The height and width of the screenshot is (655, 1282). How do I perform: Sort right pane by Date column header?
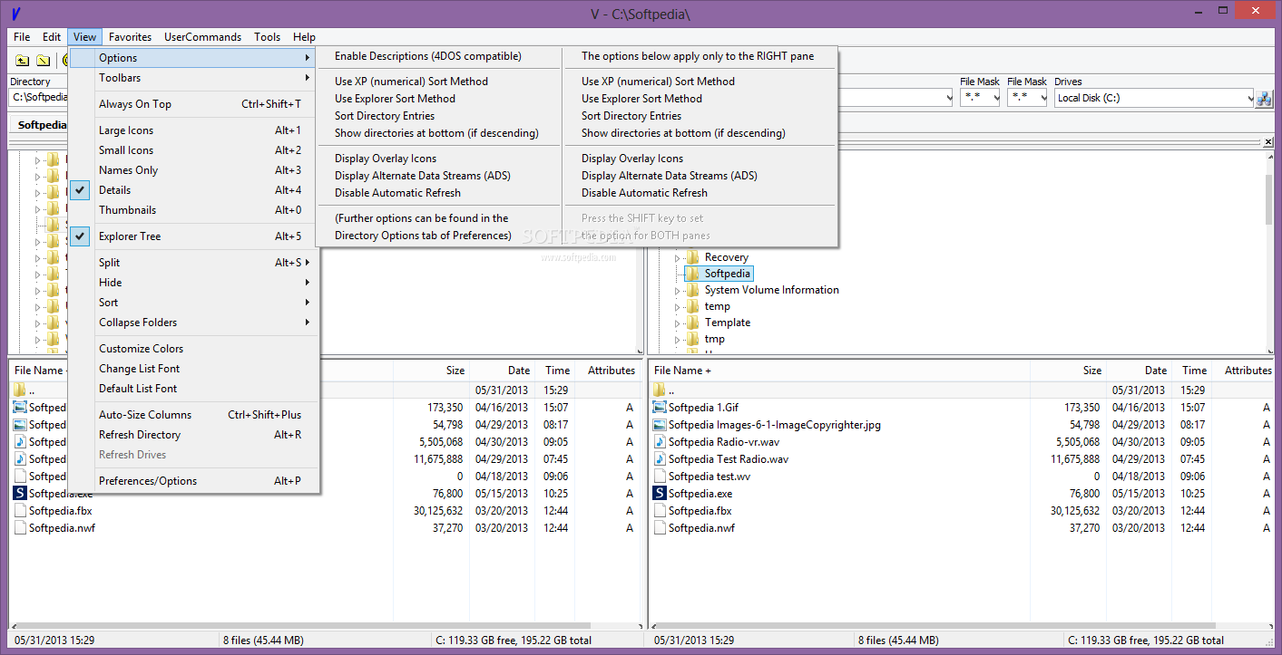(1140, 371)
